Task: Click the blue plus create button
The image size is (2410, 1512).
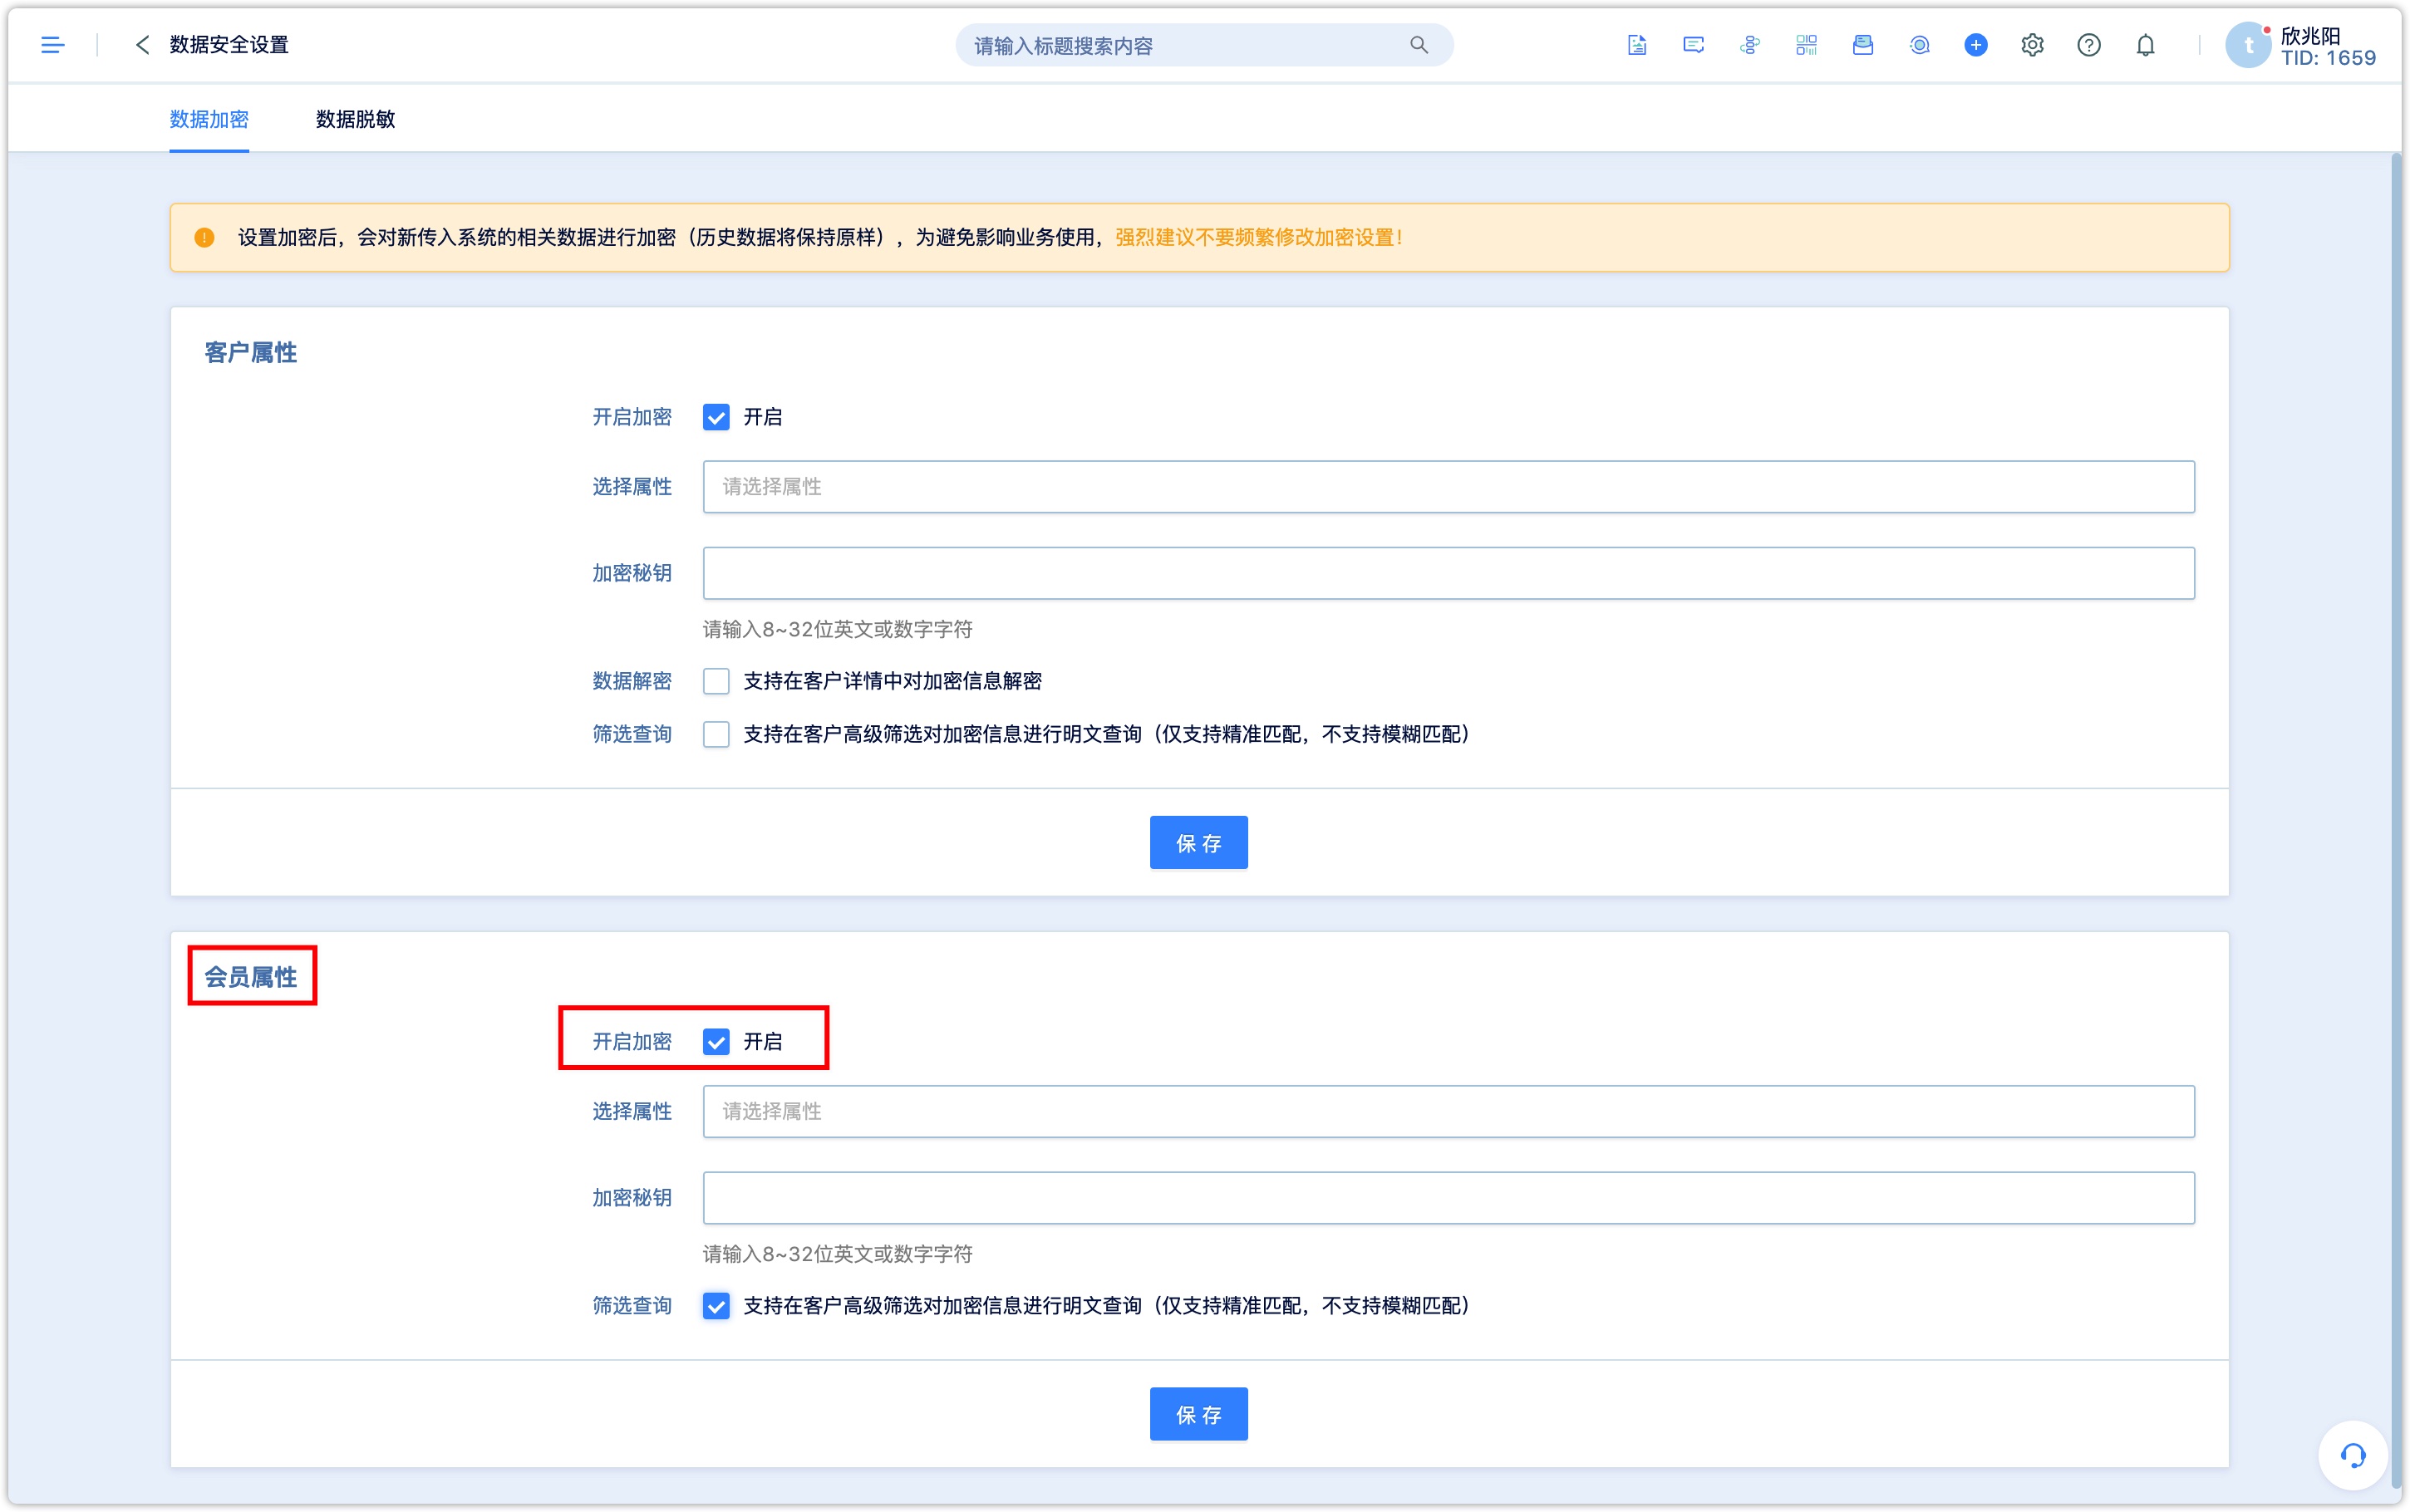Action: coord(1975,45)
